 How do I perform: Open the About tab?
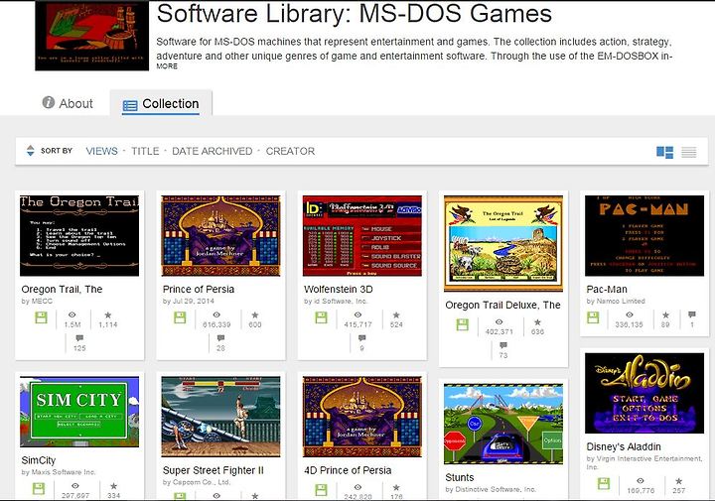coord(68,103)
